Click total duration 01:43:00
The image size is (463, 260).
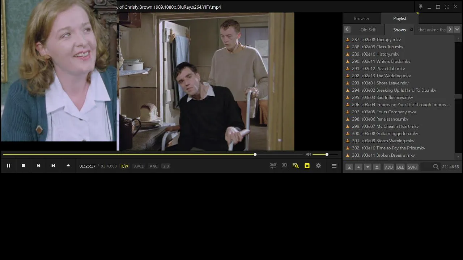[x=109, y=166]
